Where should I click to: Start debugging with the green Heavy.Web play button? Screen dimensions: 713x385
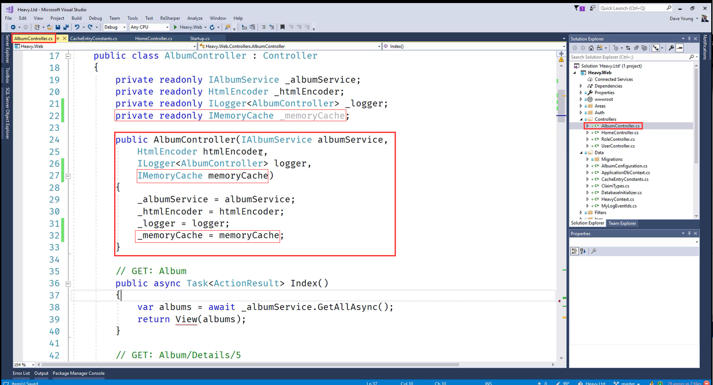tap(176, 27)
